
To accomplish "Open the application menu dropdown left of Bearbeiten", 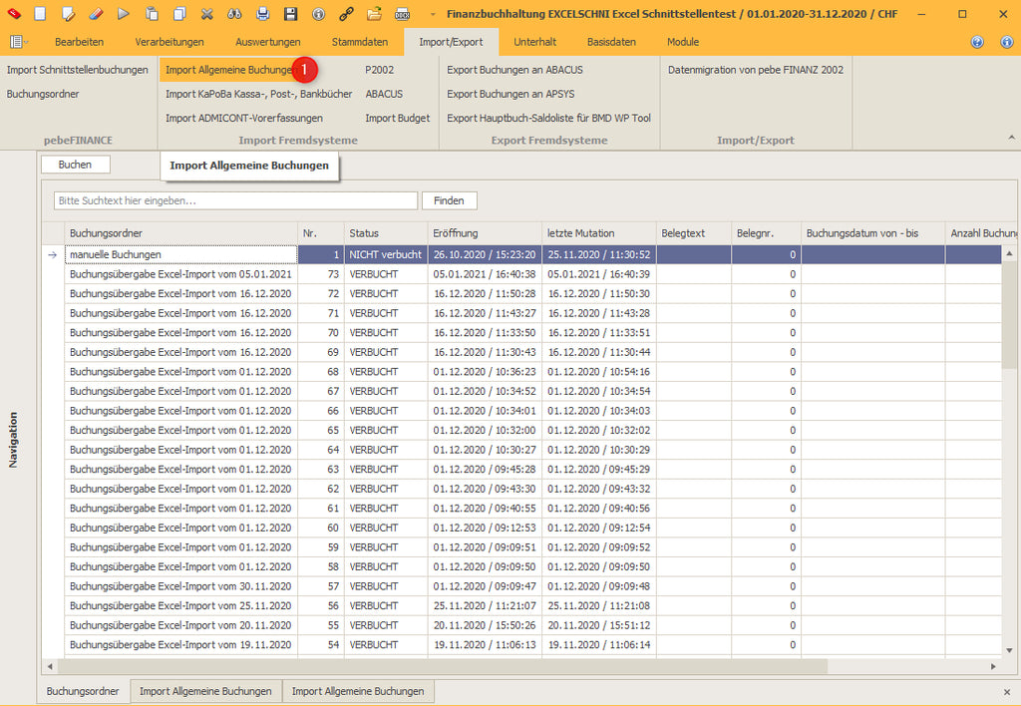I will (19, 42).
